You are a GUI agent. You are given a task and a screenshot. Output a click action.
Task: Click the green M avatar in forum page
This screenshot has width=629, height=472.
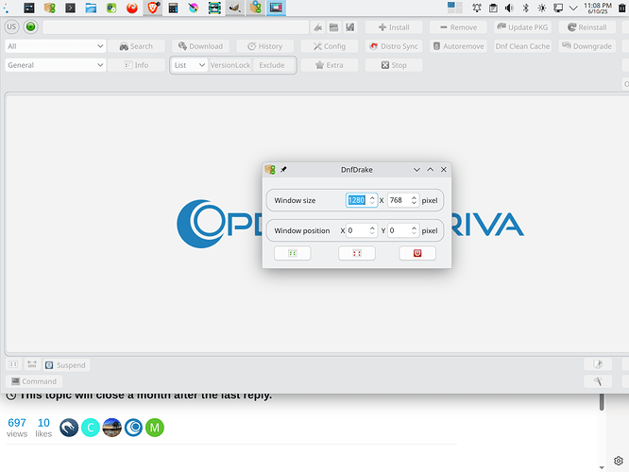tap(155, 428)
